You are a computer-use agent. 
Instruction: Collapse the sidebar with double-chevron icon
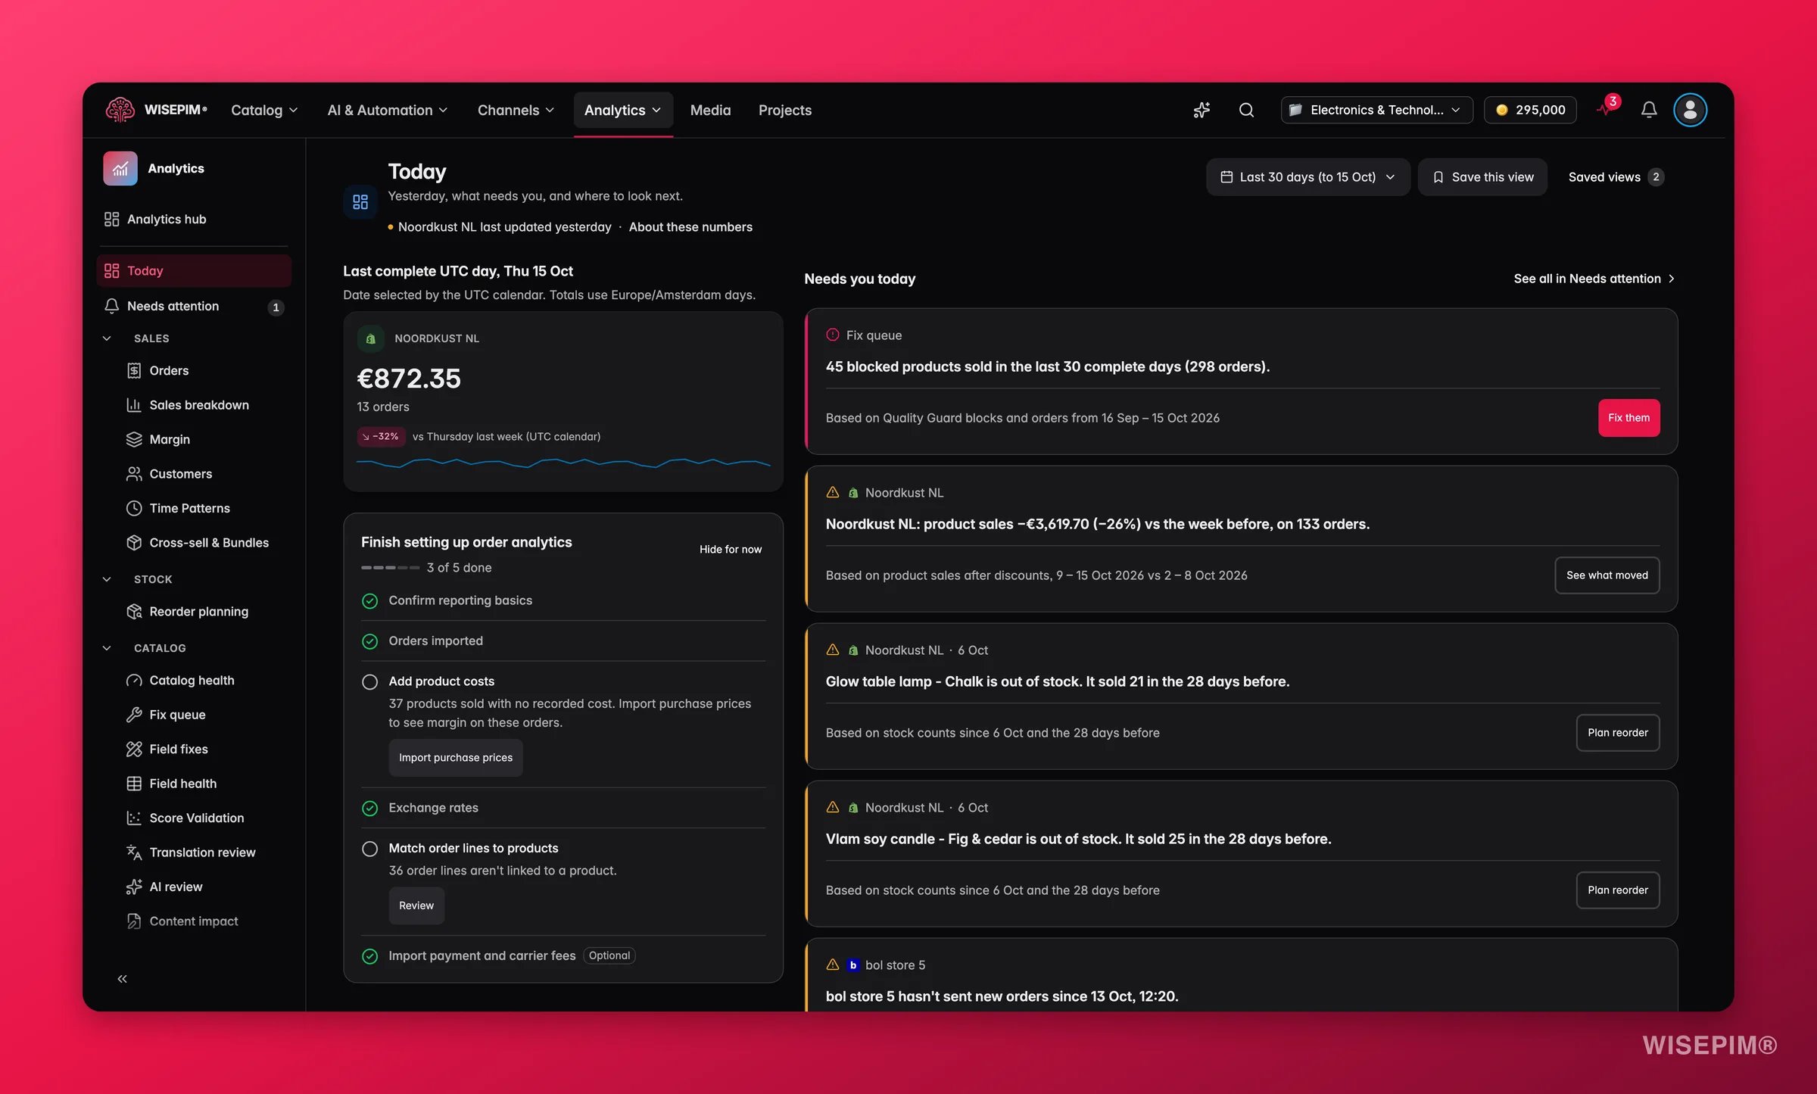tap(122, 979)
